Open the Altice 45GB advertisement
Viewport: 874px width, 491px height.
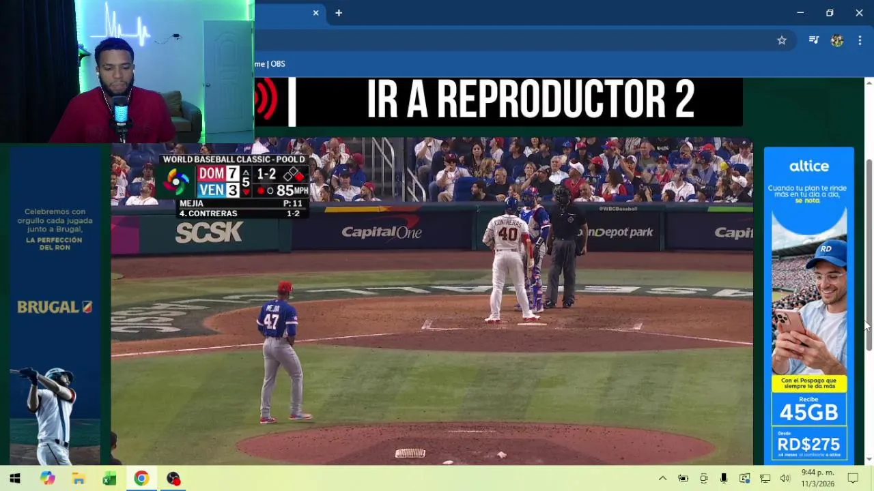point(808,305)
